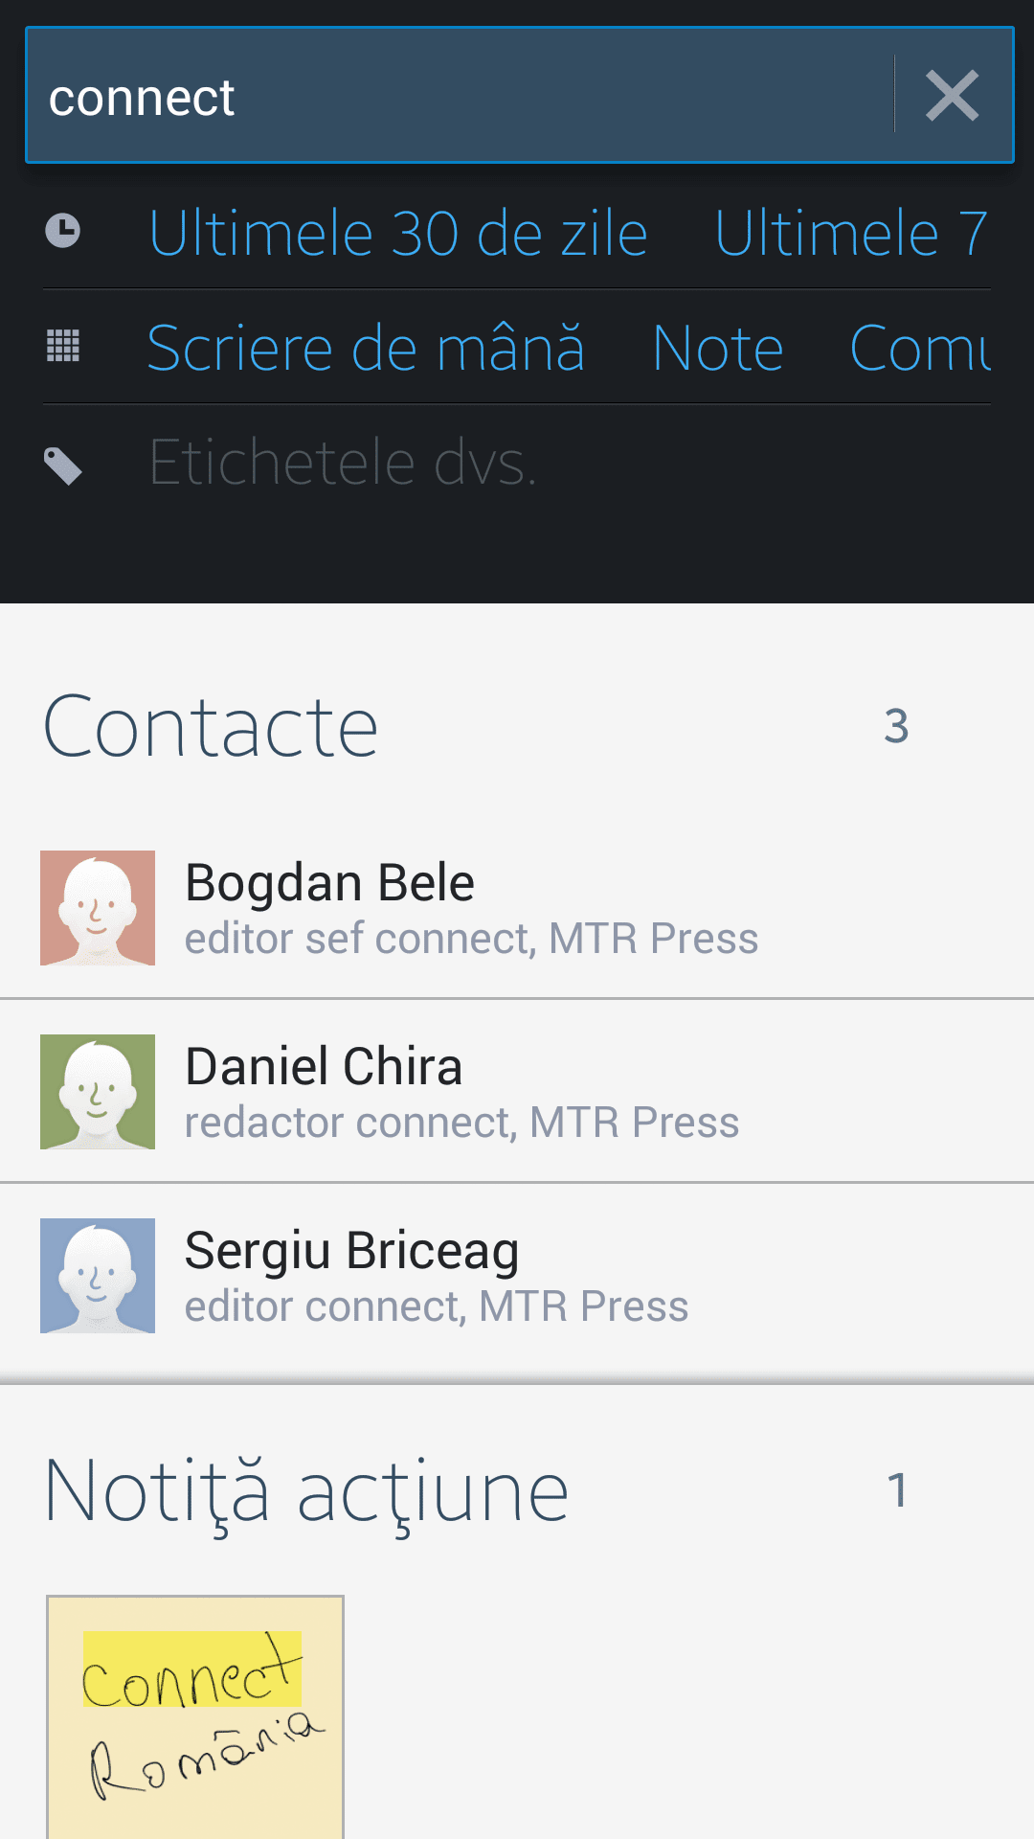Expand the Notiță acțiune section
The height and width of the screenshot is (1839, 1034).
pos(306,1490)
